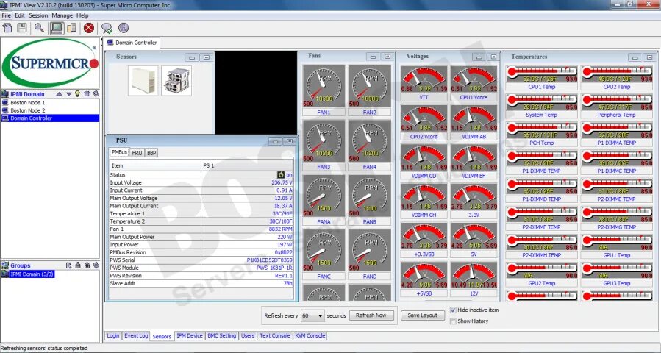Open the KVM Console tab

point(310,335)
